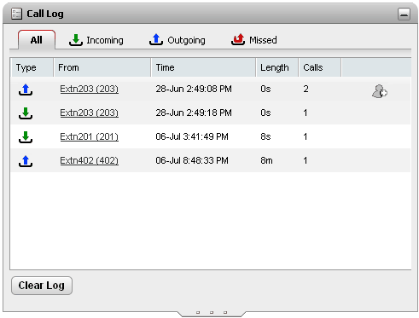Switch to the Outgoing calls tab
The height and width of the screenshot is (318, 419).
177,40
